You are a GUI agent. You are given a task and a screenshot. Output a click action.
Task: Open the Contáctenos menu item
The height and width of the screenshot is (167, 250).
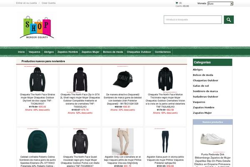pyautogui.click(x=162, y=52)
